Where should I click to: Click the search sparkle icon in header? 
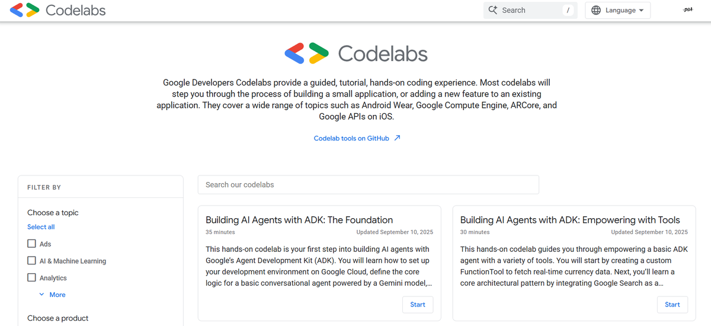[493, 10]
